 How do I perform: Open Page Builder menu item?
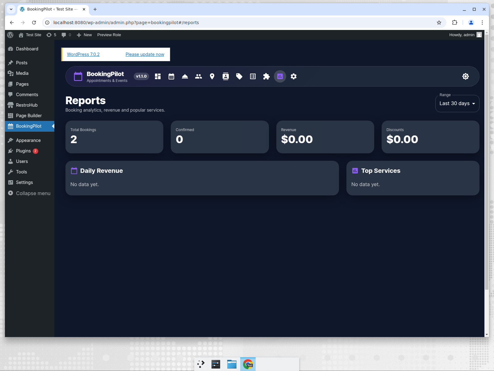(30, 116)
